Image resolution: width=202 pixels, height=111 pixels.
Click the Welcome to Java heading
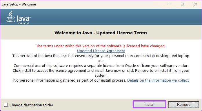pos(101,33)
